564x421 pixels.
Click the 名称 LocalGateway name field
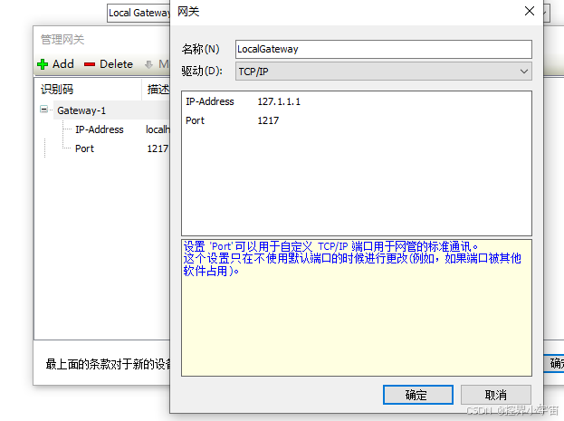click(x=382, y=49)
